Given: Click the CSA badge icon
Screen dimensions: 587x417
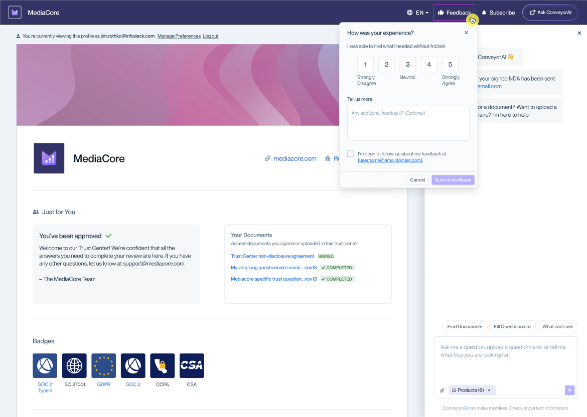Looking at the screenshot, I should tap(192, 366).
